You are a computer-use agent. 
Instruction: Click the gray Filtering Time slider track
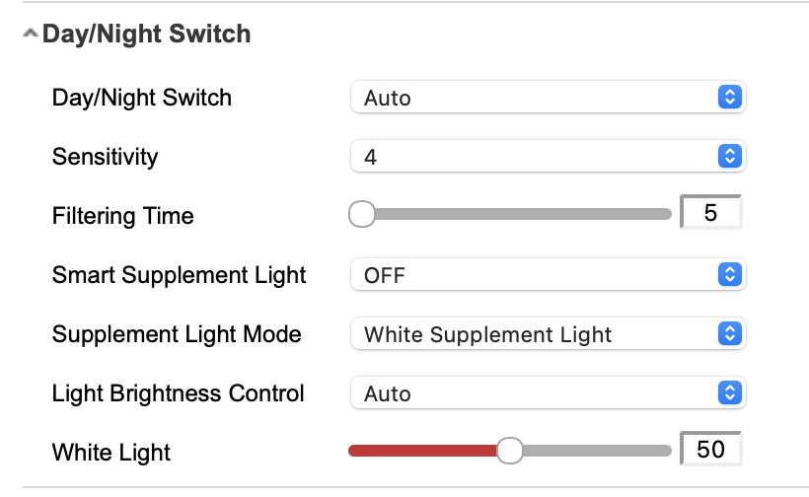[523, 214]
